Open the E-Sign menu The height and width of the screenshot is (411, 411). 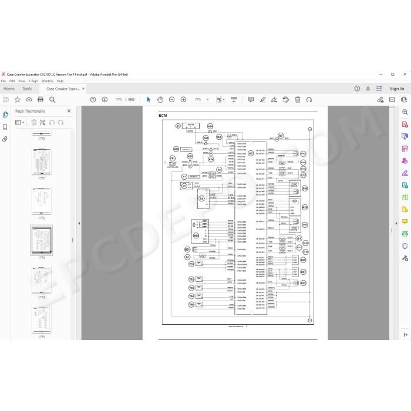point(33,81)
